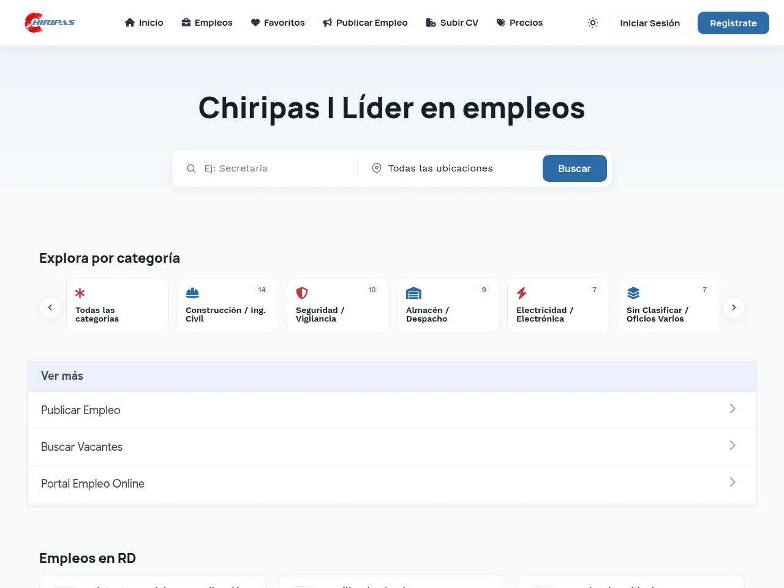Viewport: 784px width, 588px height.
Task: Select the 'Todas las categorías' asterisk card
Action: [x=118, y=305]
